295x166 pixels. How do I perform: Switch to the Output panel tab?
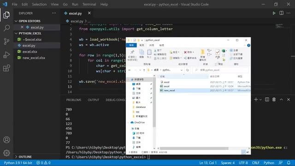[x=93, y=100]
